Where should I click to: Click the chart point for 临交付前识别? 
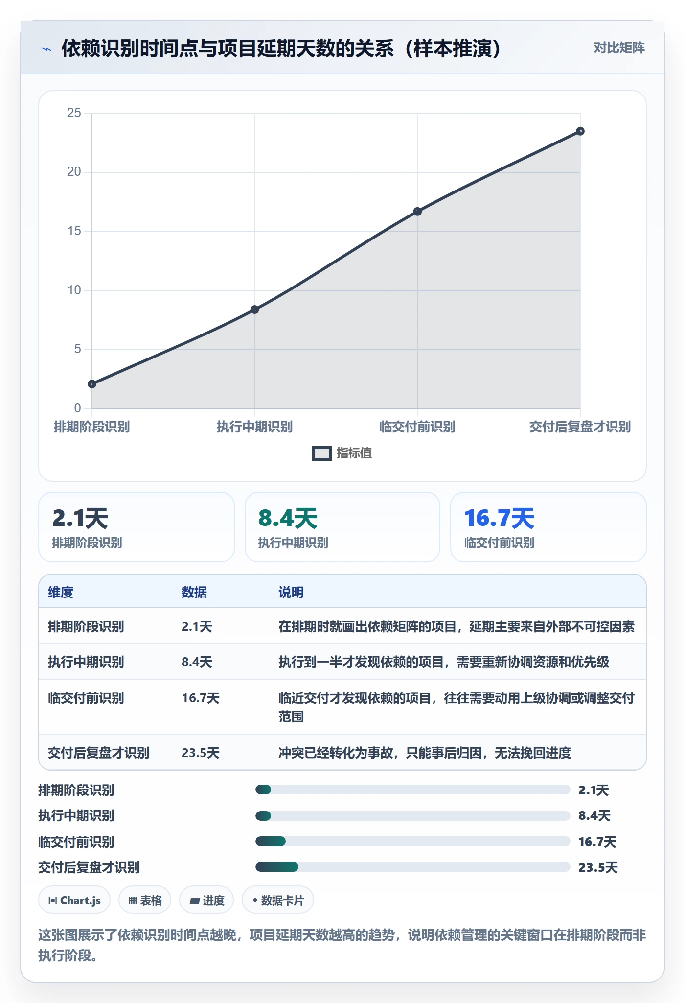(x=417, y=212)
